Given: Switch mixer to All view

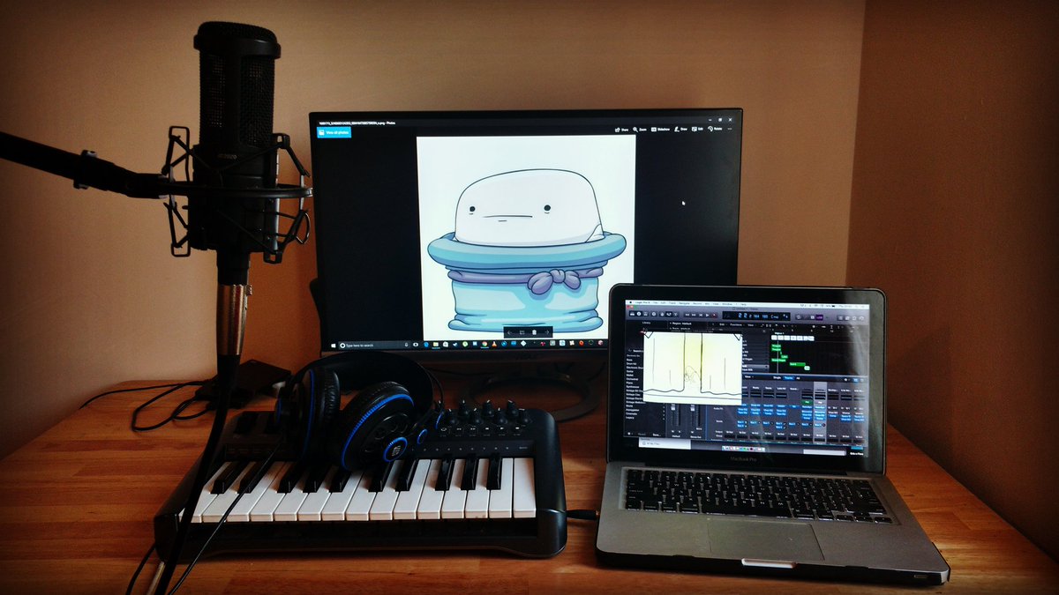Looking at the screenshot, I should point(798,377).
